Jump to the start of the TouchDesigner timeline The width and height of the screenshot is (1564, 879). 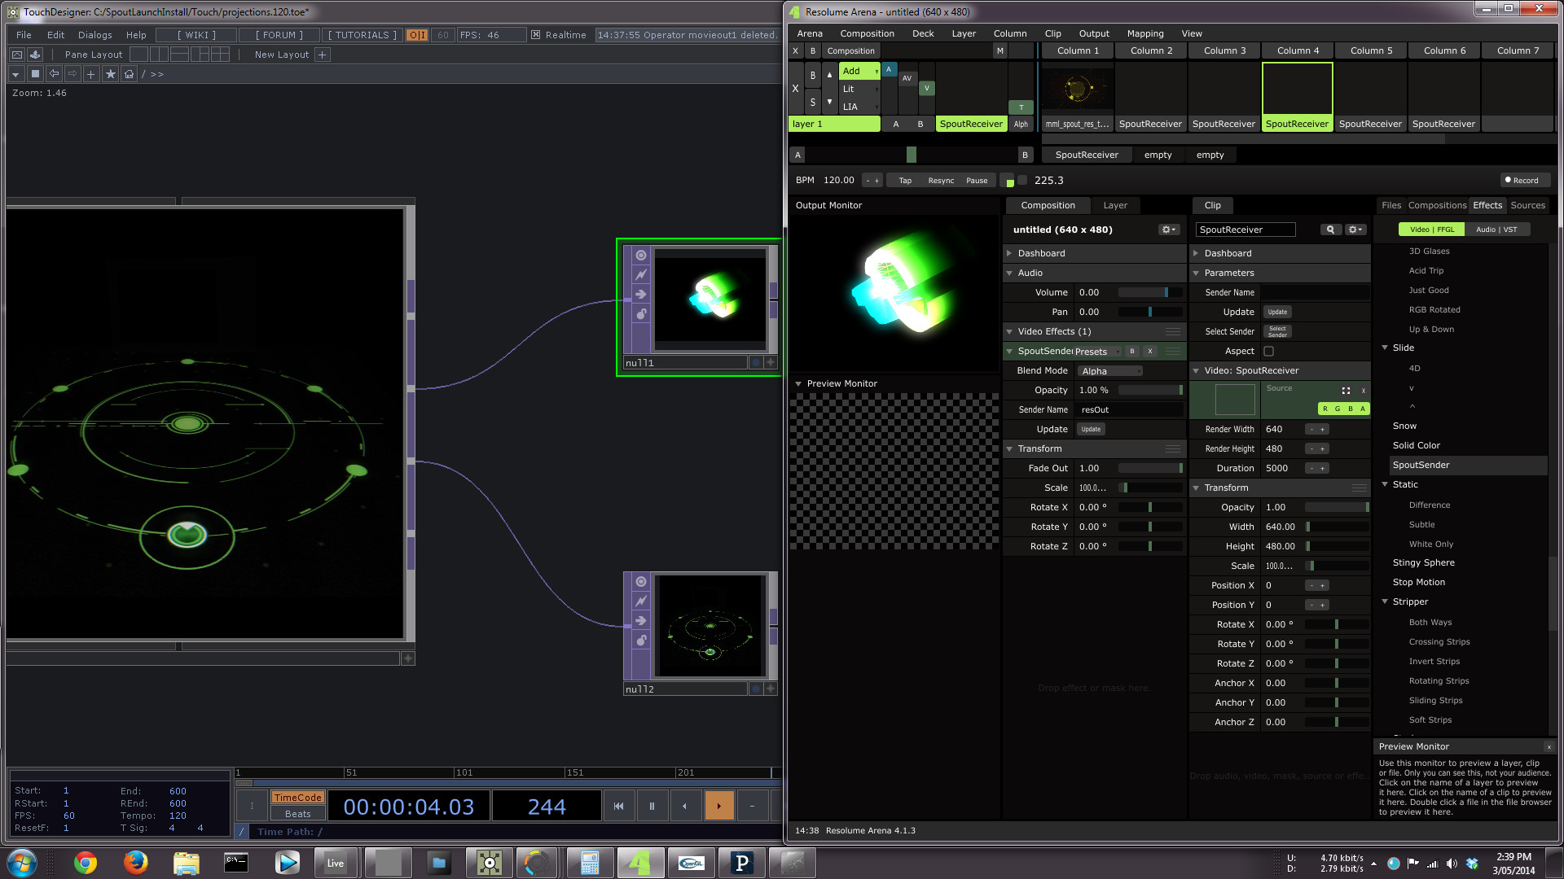click(x=618, y=806)
